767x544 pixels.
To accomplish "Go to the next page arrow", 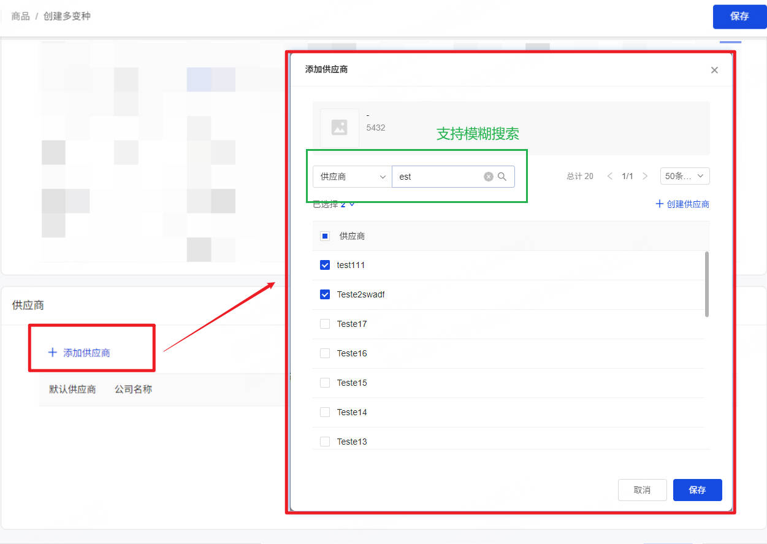I will click(x=645, y=176).
